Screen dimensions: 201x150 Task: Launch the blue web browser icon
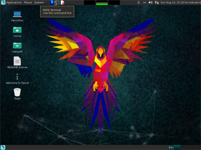click(52, 2)
